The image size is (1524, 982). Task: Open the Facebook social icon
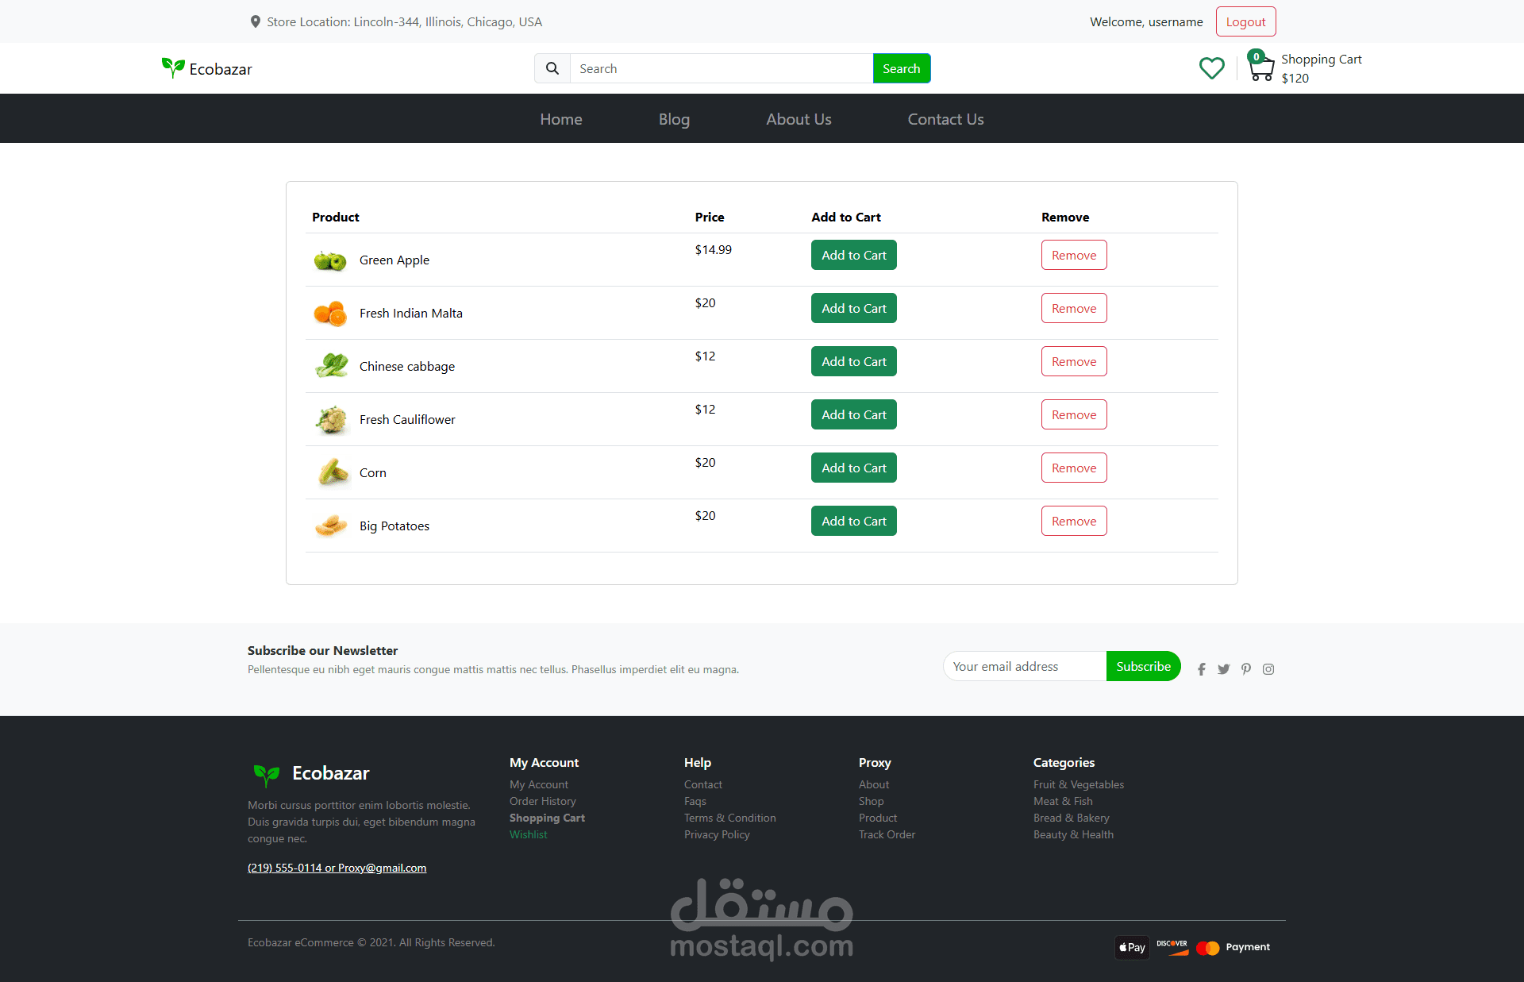click(x=1202, y=669)
